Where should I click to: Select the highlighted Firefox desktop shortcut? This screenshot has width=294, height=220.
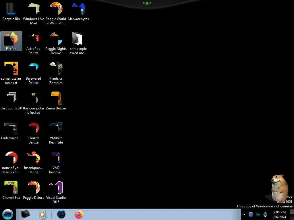(x=11, y=41)
